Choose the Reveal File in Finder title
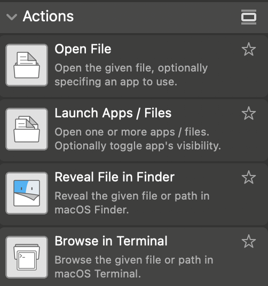This screenshot has height=286, width=268. pos(115,177)
